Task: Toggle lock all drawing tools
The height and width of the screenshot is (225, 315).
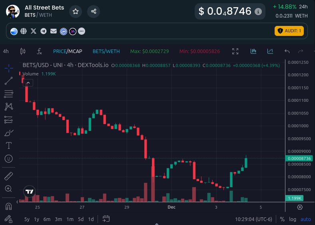Action: click(9, 219)
